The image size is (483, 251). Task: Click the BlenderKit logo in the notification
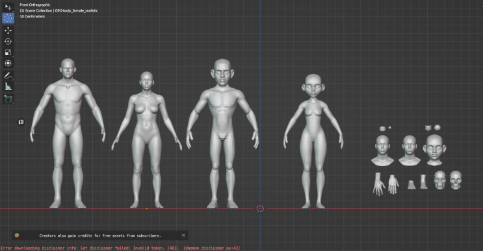click(17, 235)
